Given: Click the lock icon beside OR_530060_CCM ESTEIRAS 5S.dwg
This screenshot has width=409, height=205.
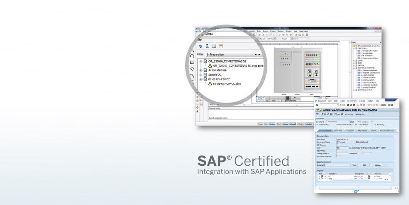Looking at the screenshot, I should tap(210, 66).
